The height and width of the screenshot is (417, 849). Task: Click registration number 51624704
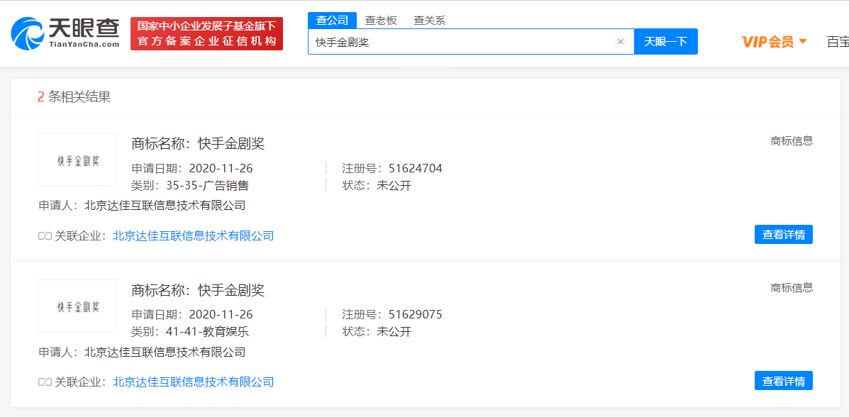pyautogui.click(x=417, y=168)
